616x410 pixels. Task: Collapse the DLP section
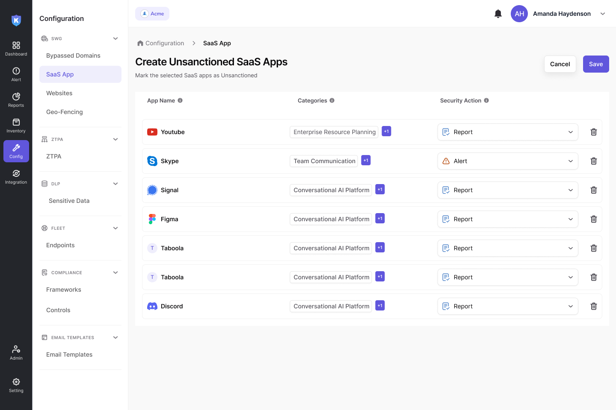pos(115,184)
